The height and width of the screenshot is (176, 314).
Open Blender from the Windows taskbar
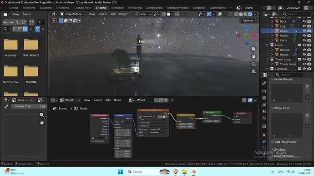(193, 172)
